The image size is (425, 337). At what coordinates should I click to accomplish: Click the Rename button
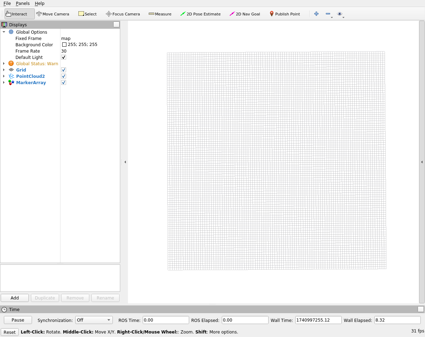105,298
